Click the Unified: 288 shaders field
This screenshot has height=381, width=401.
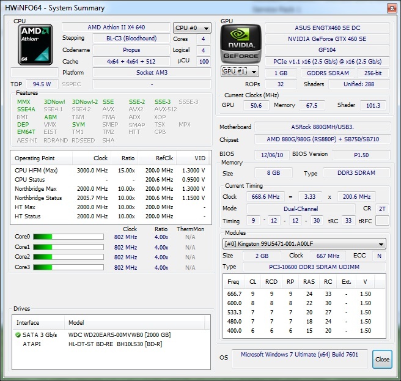[x=359, y=84]
